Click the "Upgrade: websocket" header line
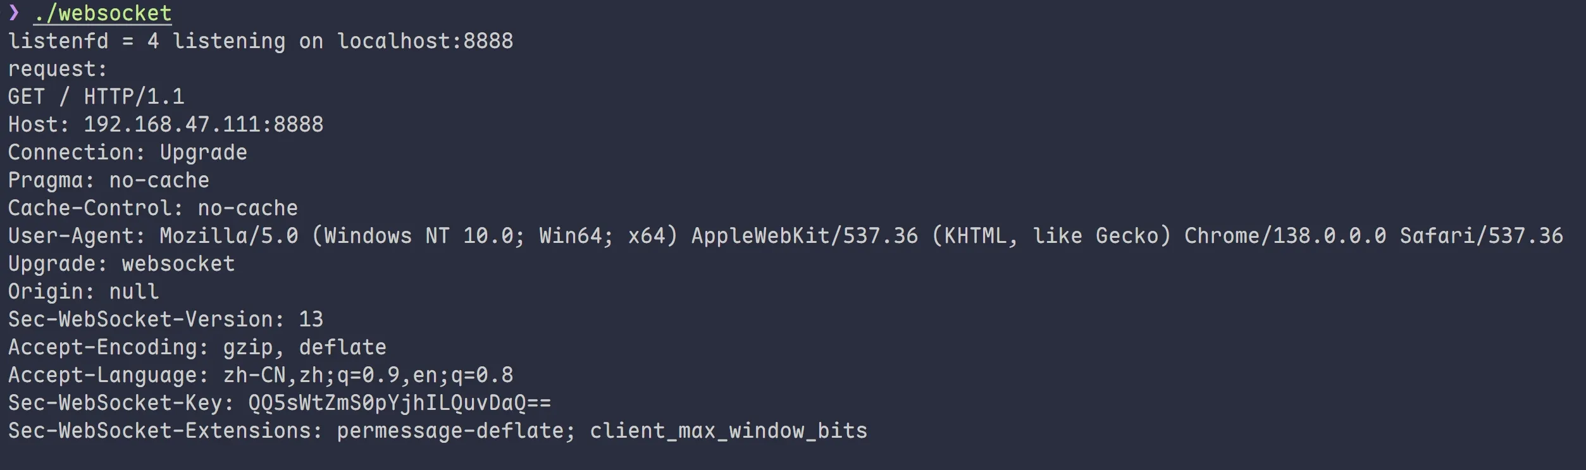Image resolution: width=1586 pixels, height=470 pixels. click(121, 264)
